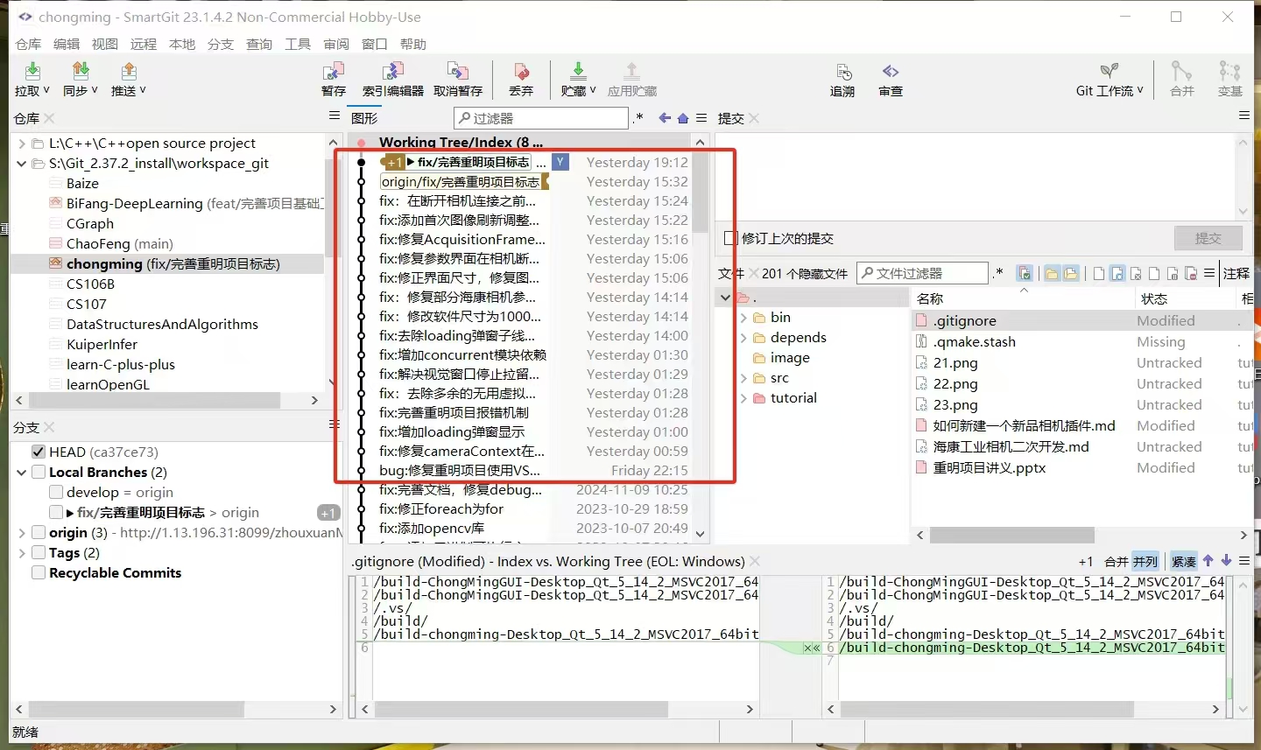Screen dimensions: 1261x750
Task: Expand the Tags (2) node
Action: pos(22,552)
